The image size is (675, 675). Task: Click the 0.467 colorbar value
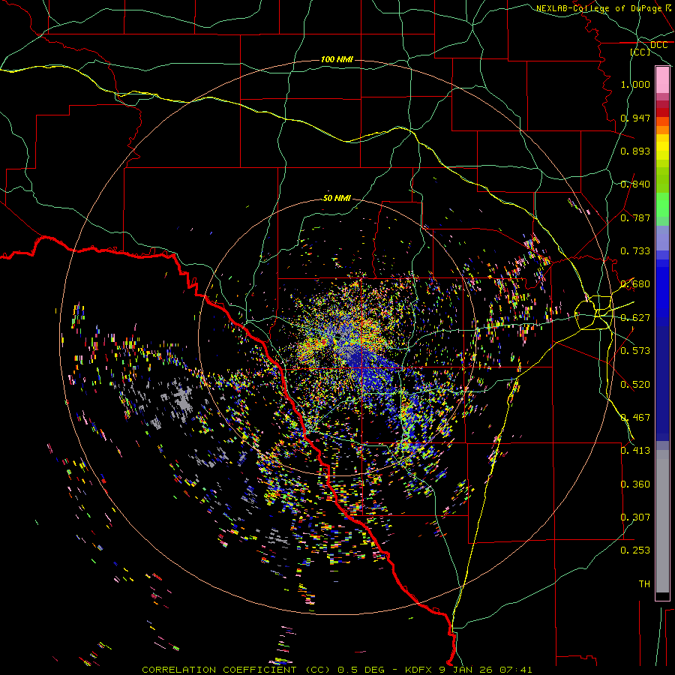coord(635,418)
